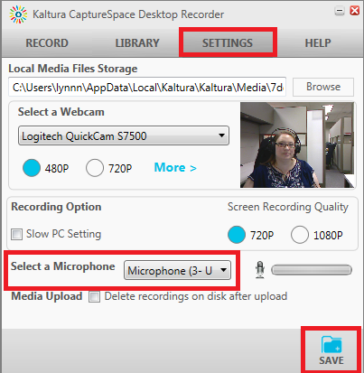This screenshot has width=364, height=373.
Task: Open the Logitech QuickCam S7500 webcam dropdown
Action: 124,135
